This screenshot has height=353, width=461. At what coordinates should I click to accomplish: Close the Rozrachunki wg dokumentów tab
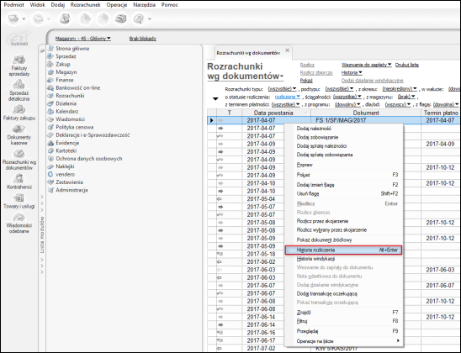click(x=287, y=50)
